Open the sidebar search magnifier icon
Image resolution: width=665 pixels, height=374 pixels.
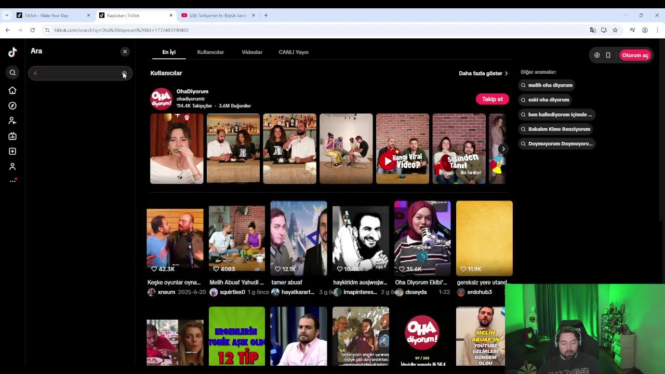12,73
